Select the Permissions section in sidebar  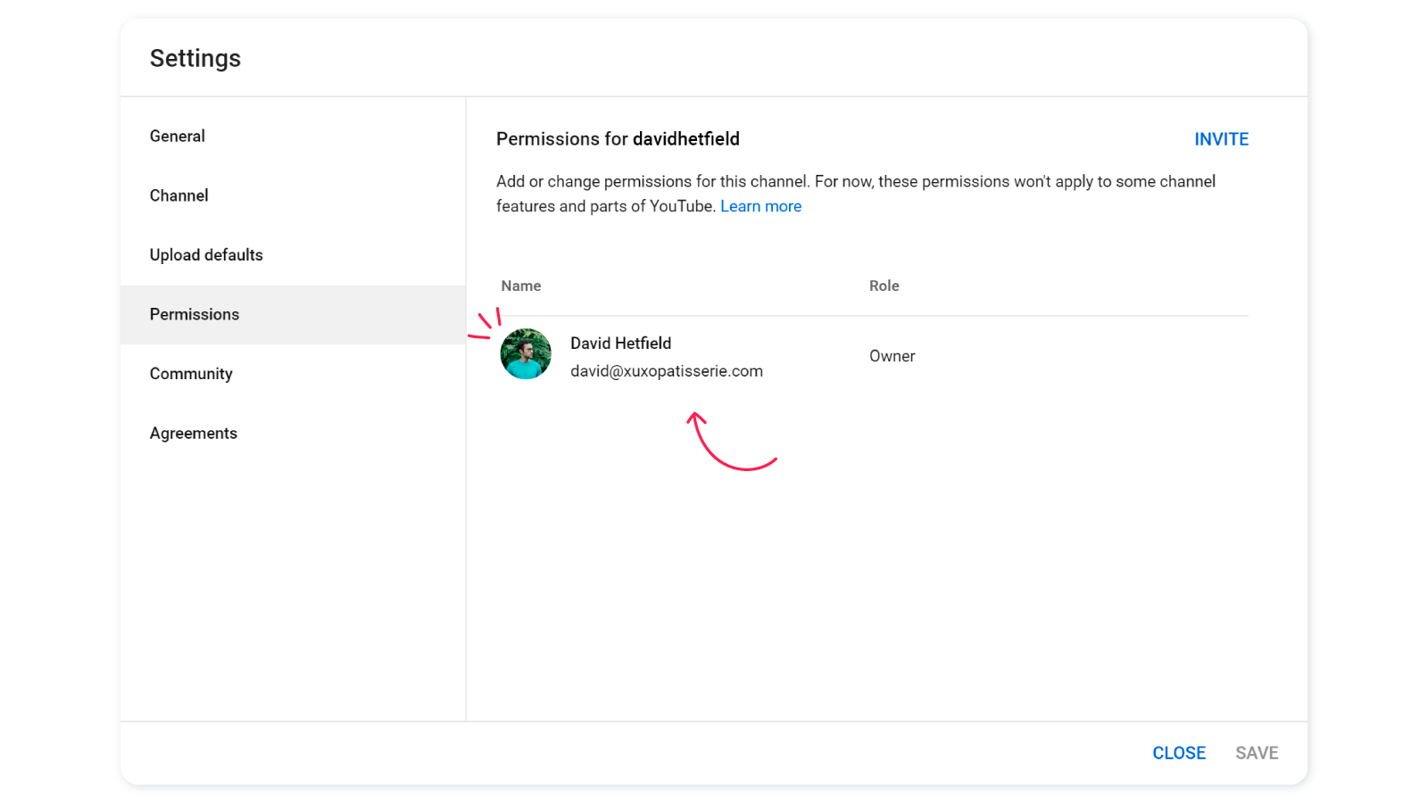(x=293, y=315)
